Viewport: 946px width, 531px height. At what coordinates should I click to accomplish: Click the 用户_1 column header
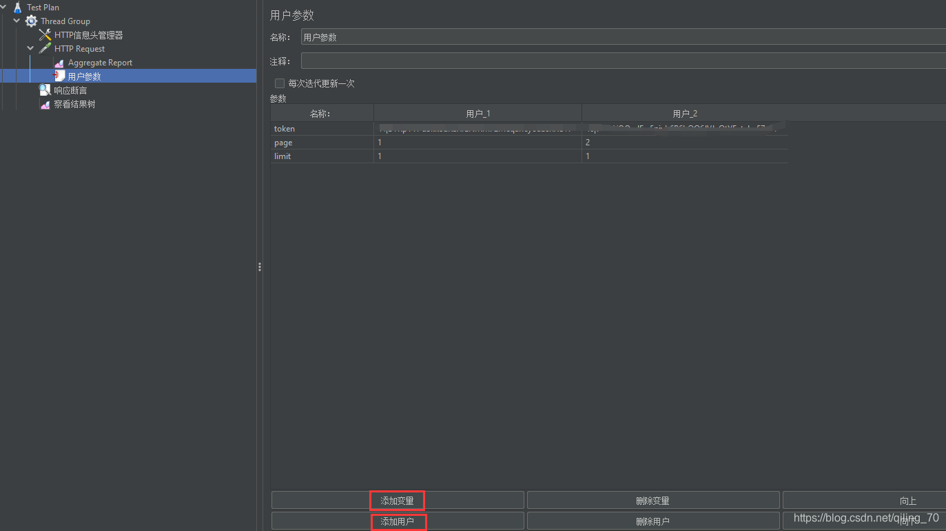pyautogui.click(x=477, y=113)
